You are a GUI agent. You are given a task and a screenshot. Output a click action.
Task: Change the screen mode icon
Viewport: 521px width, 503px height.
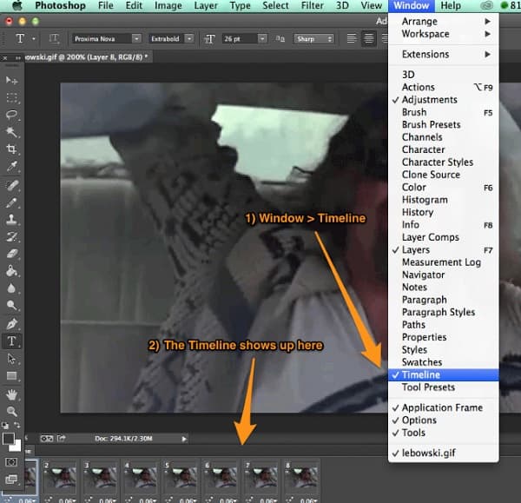[11, 479]
